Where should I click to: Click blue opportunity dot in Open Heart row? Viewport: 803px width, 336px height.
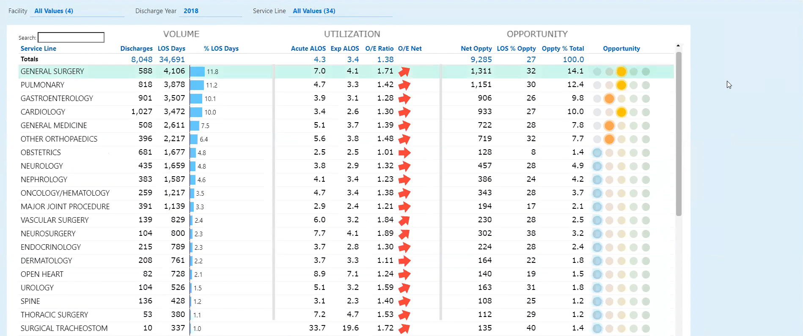tap(597, 274)
